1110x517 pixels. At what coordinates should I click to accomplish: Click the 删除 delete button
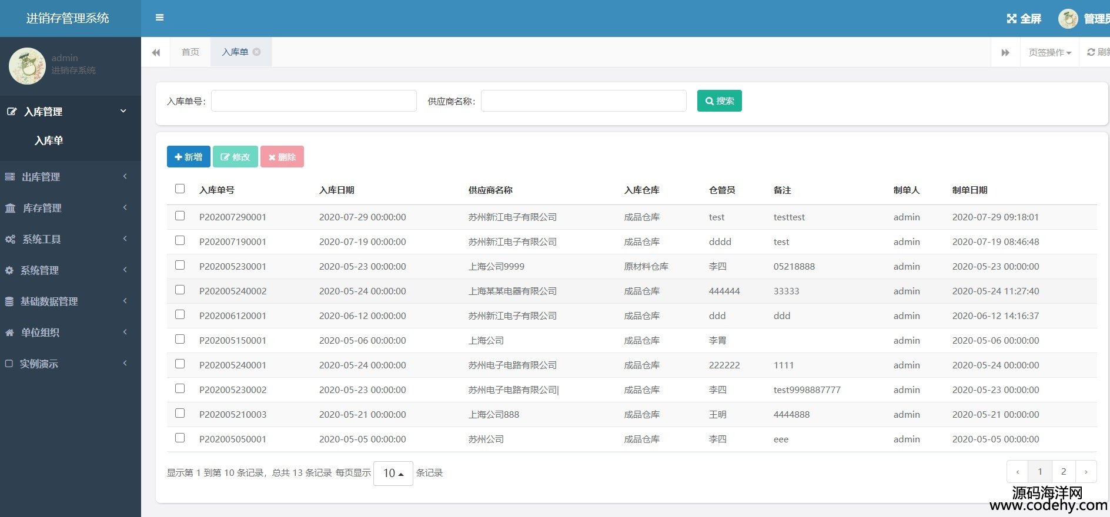pyautogui.click(x=282, y=157)
